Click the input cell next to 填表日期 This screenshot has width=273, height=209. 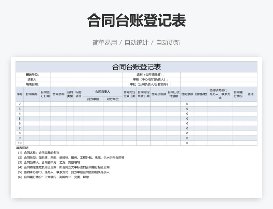pos(87,85)
